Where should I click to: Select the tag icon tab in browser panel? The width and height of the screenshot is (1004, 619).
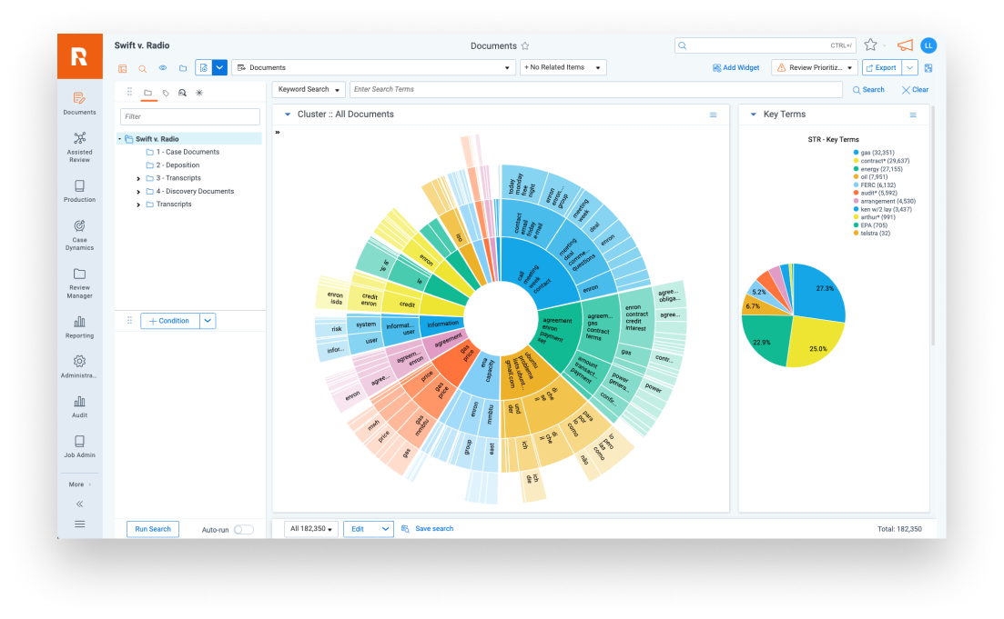(166, 93)
